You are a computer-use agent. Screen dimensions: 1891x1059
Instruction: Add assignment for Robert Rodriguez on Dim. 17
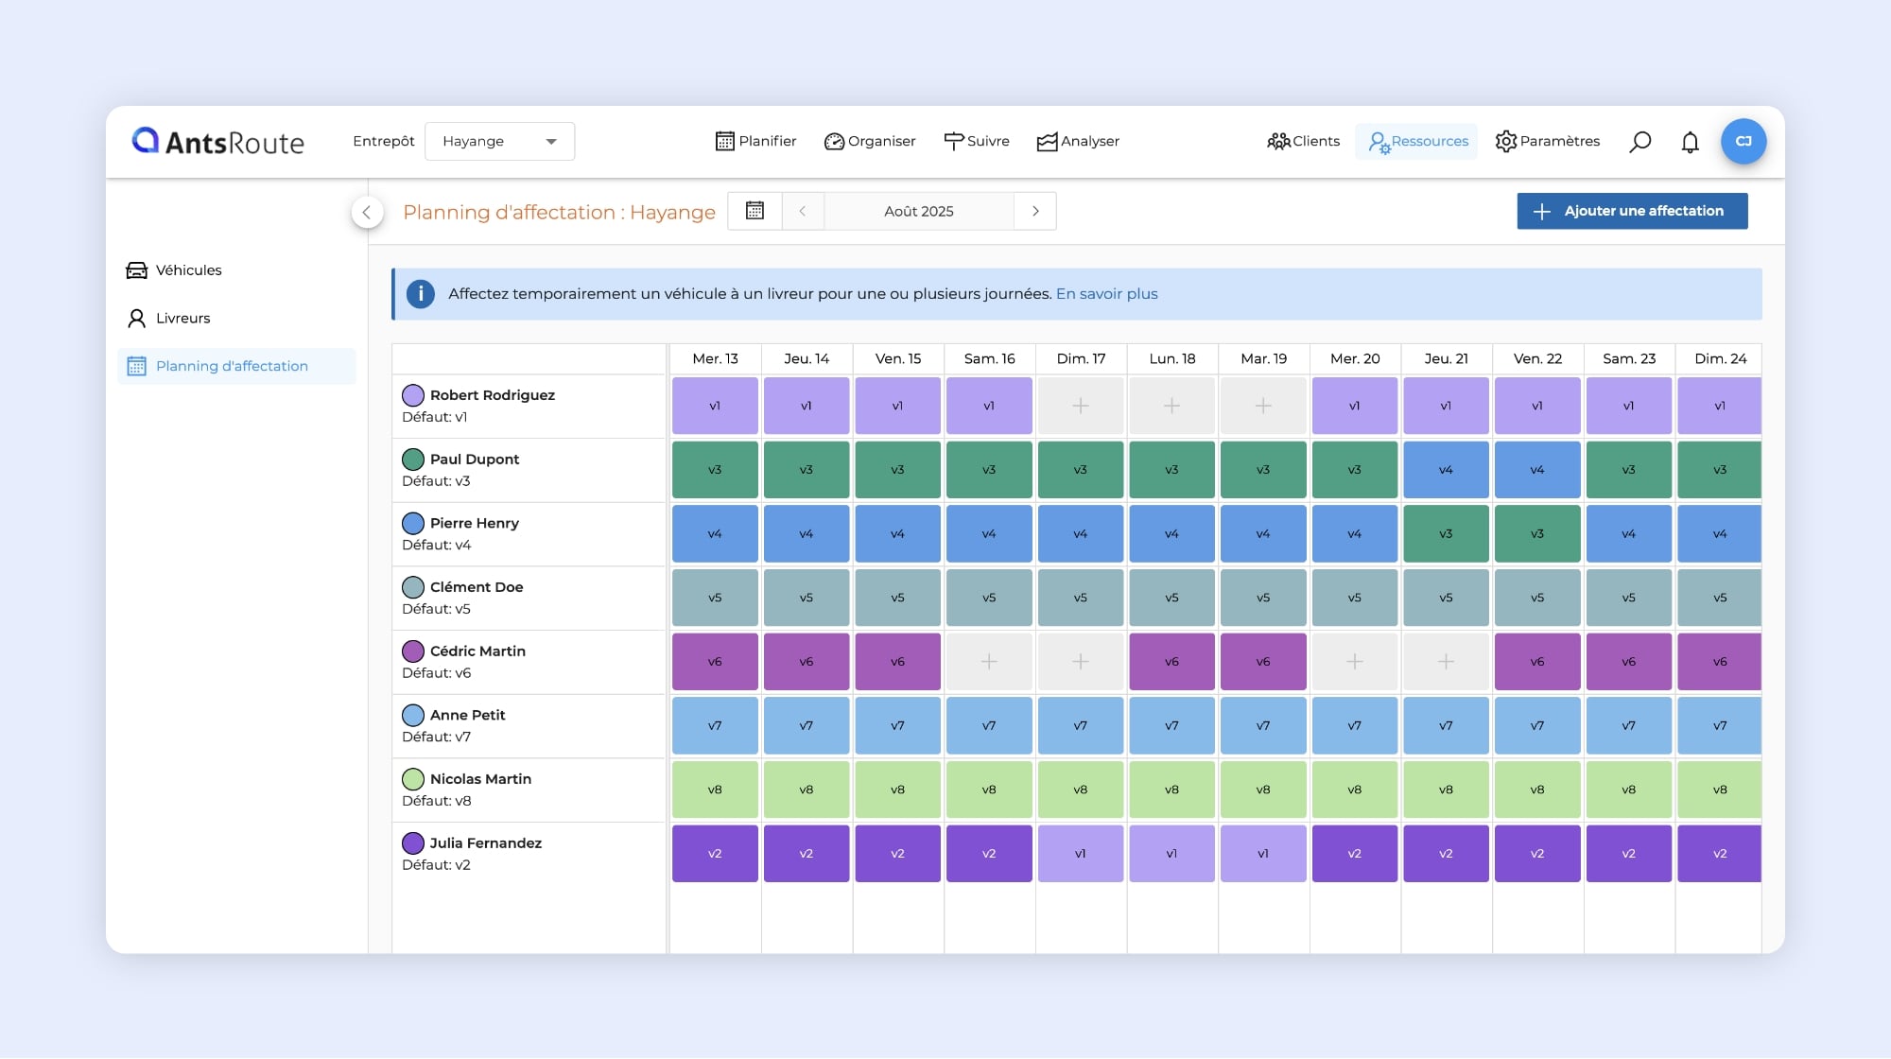(x=1080, y=406)
